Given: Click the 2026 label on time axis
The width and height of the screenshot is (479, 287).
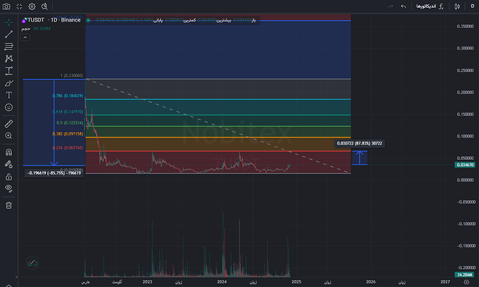Looking at the screenshot, I should (371, 282).
